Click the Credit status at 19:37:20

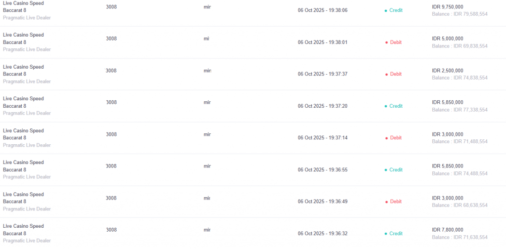[395, 106]
